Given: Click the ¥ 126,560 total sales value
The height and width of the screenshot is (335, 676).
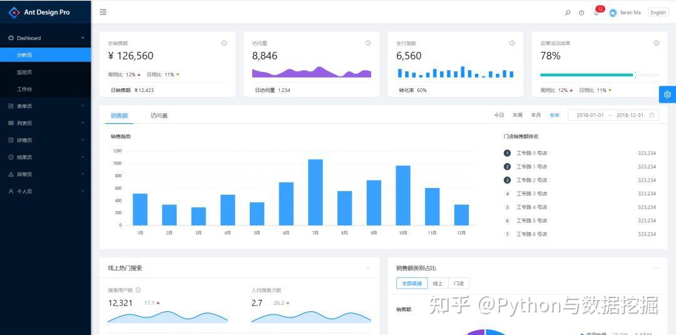Looking at the screenshot, I should pos(131,56).
